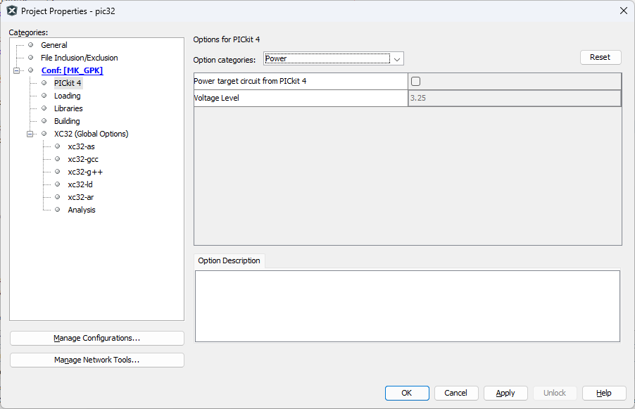Click the bullet icon beside General
Viewport: 635px width, 409px height.
click(30, 45)
